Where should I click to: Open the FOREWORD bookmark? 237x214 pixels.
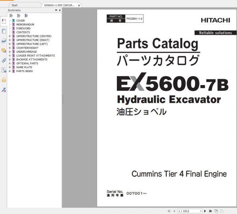pos(23,28)
